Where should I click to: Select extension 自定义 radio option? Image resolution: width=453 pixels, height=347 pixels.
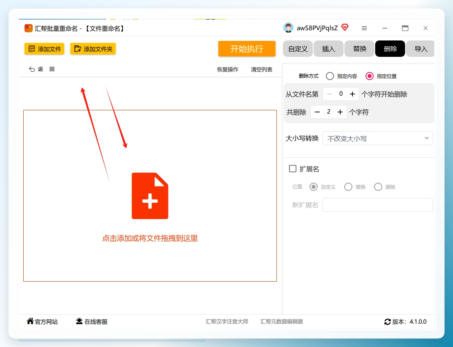click(x=314, y=187)
